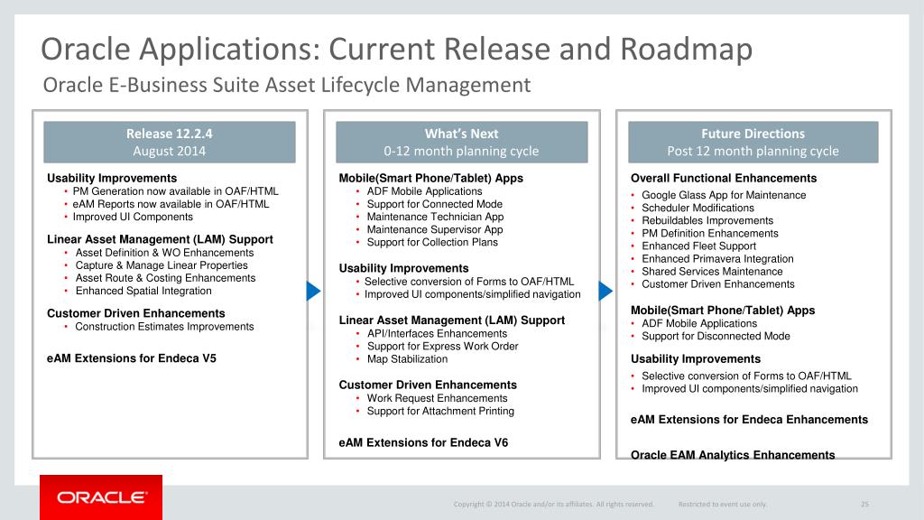
Task: Click 'Work Request Enhancements' bullet
Action: pyautogui.click(x=438, y=398)
